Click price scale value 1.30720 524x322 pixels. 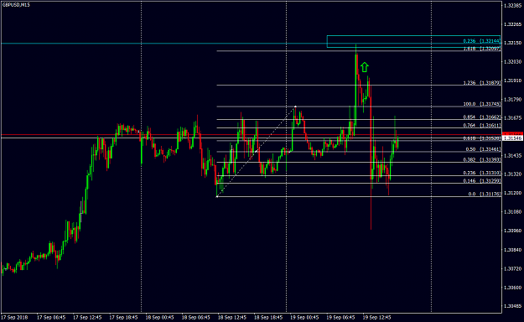[512, 268]
